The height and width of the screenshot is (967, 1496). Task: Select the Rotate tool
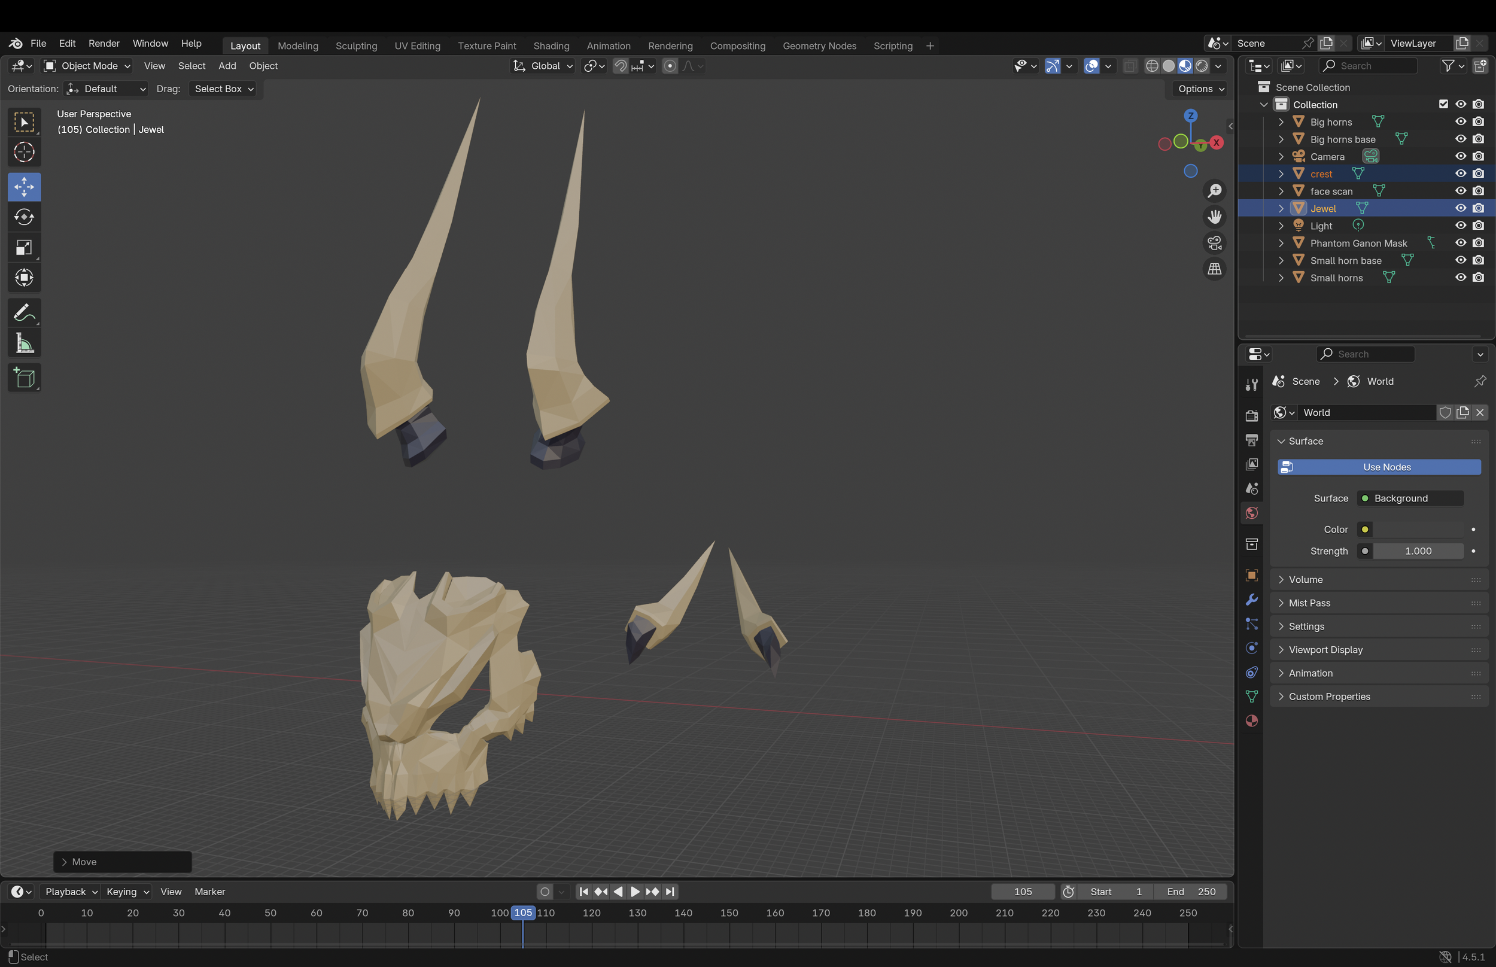click(24, 217)
